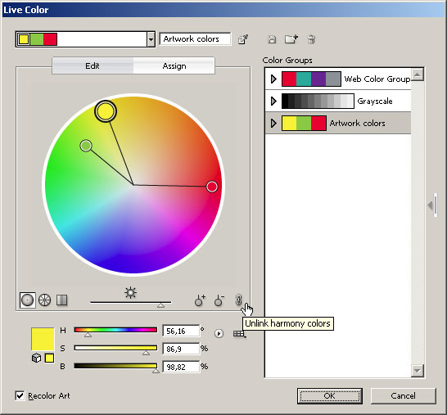Click the Unlink harmony colors chain icon

point(238,300)
